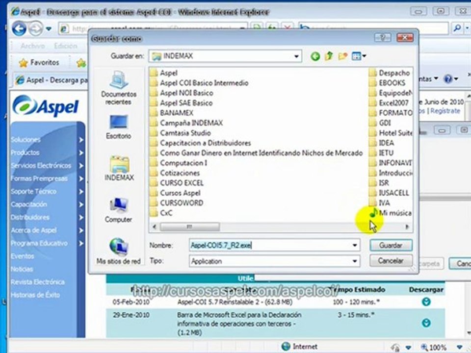Open Computer in places bar
The height and width of the screenshot is (353, 471).
point(118,210)
